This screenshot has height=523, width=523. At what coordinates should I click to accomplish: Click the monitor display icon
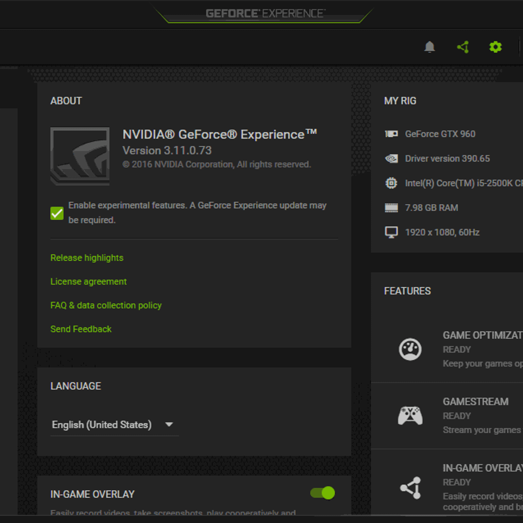(x=391, y=232)
